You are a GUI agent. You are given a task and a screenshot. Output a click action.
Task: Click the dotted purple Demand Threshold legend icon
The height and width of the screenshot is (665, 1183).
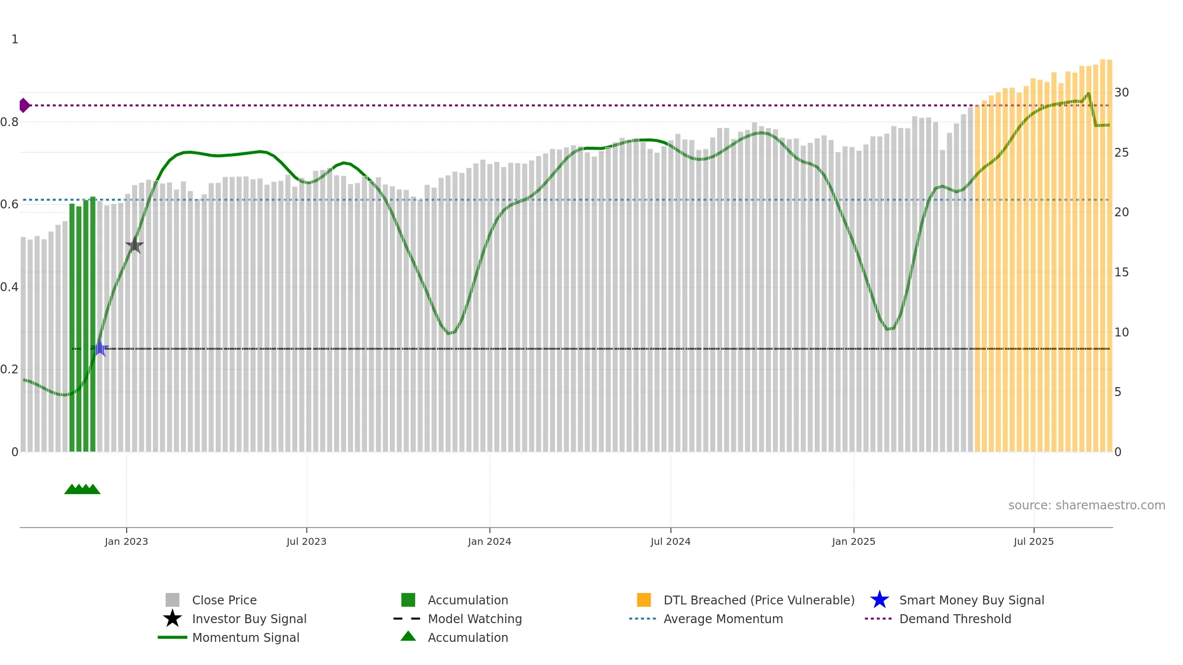pyautogui.click(x=878, y=619)
